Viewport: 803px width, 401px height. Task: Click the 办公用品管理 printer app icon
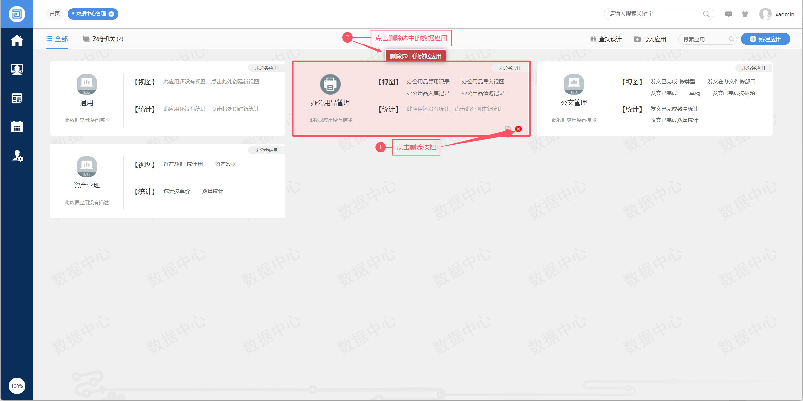click(330, 84)
